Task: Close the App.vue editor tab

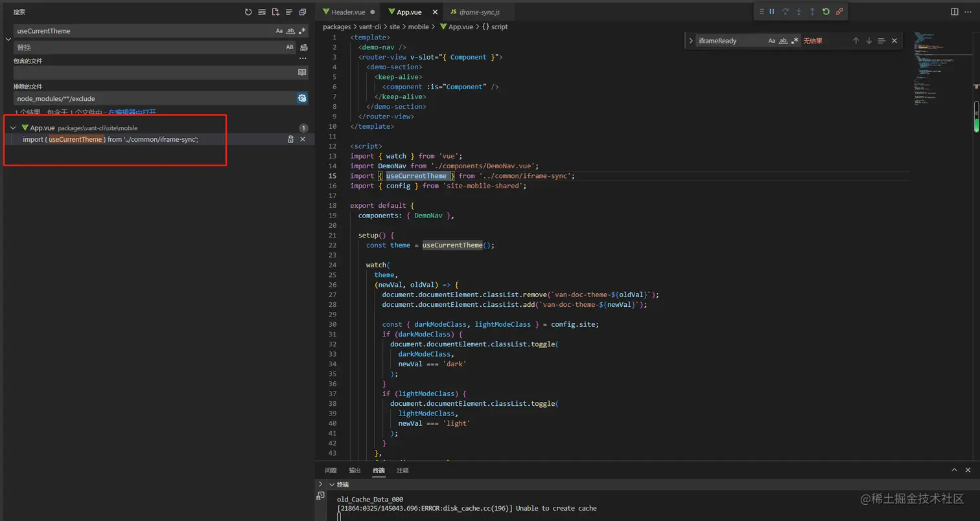Action: [x=434, y=12]
